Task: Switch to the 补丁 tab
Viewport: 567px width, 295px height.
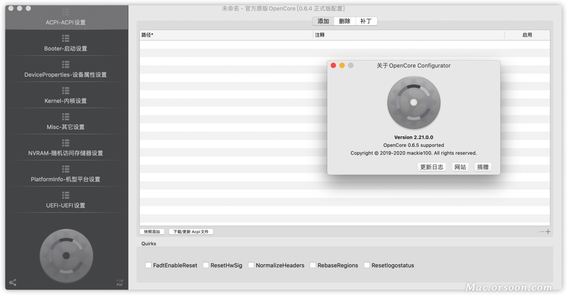Action: pos(366,21)
